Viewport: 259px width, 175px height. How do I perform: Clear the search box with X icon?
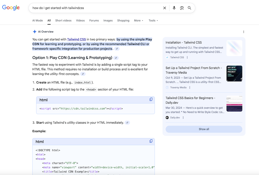click(x=164, y=8)
